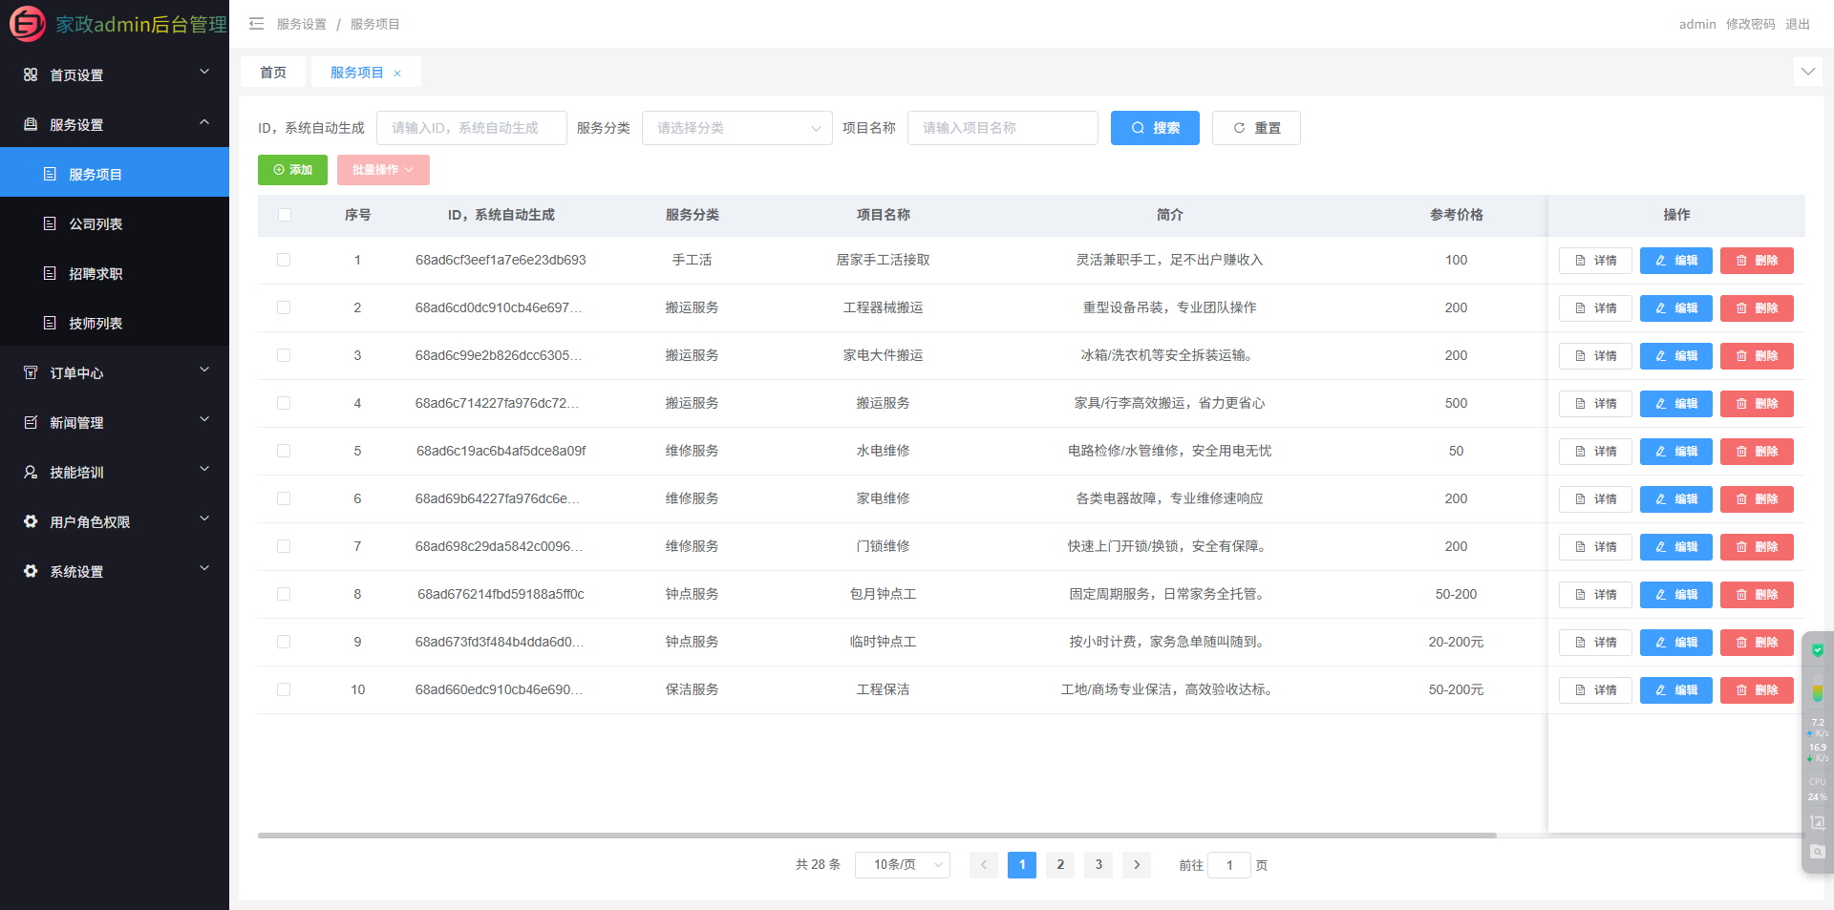Tick the select-all checkbox in table header

pos(284,215)
